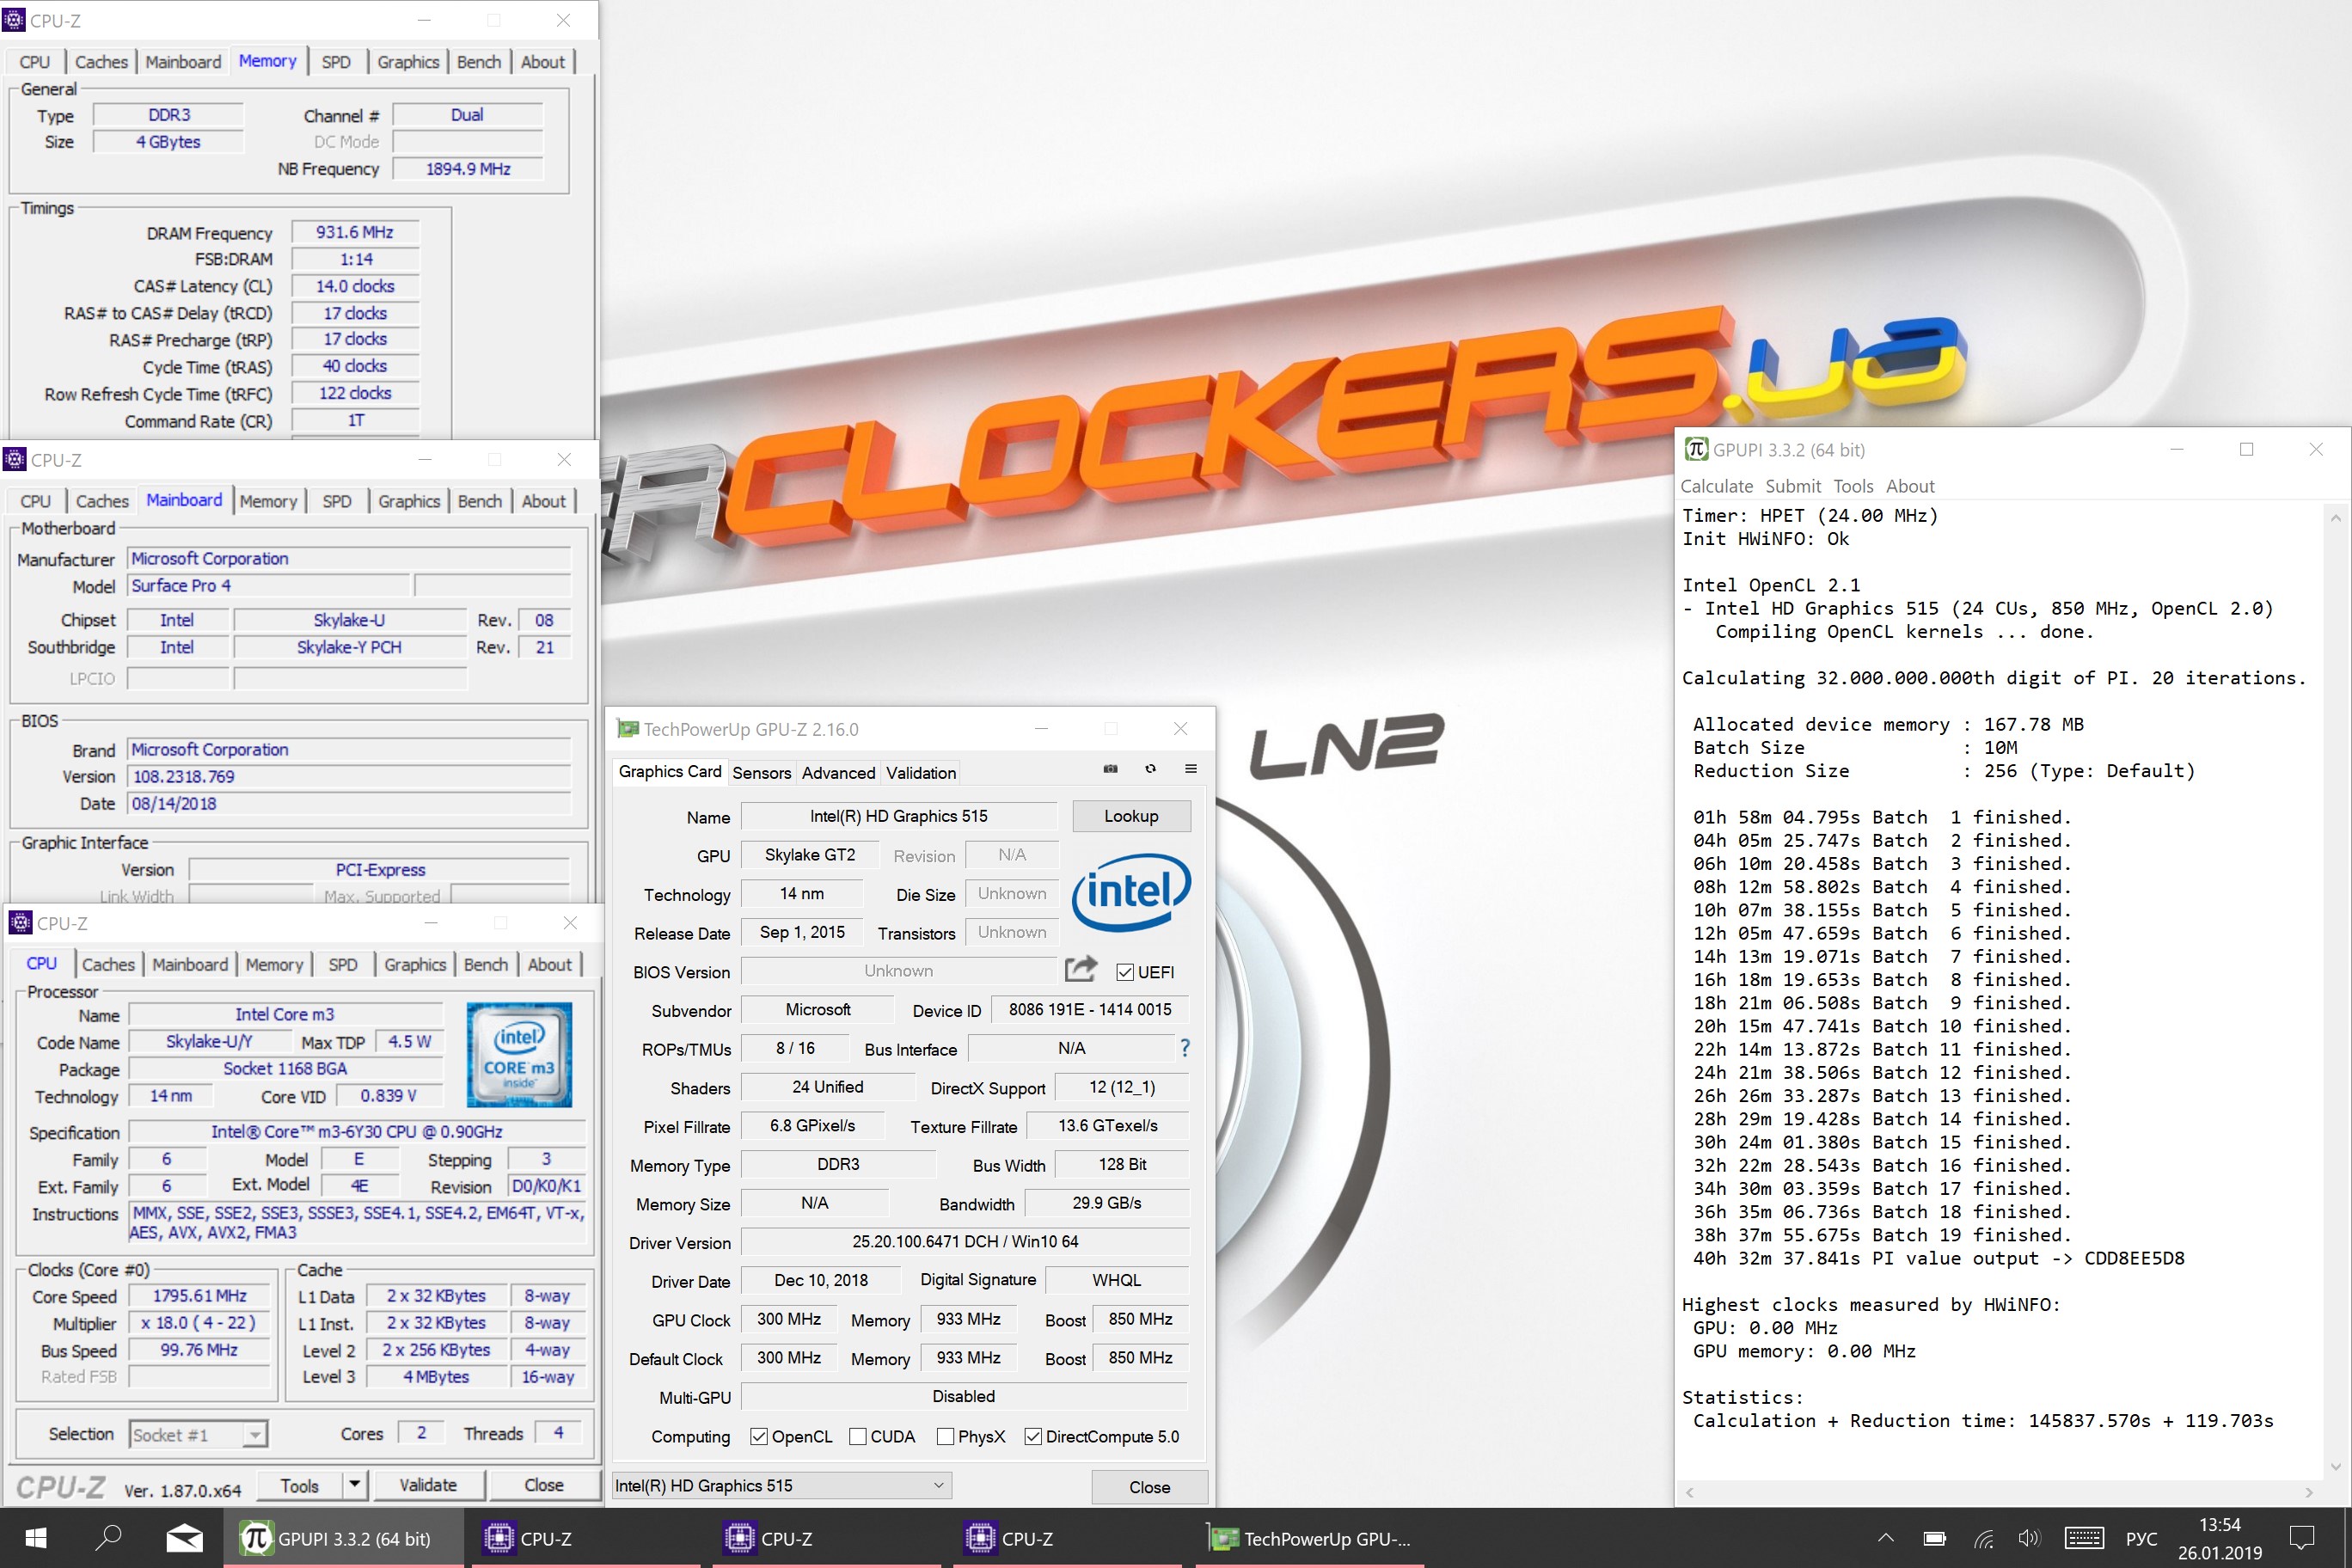
Task: Click the Close button in GPU-Z
Action: 1149,1487
